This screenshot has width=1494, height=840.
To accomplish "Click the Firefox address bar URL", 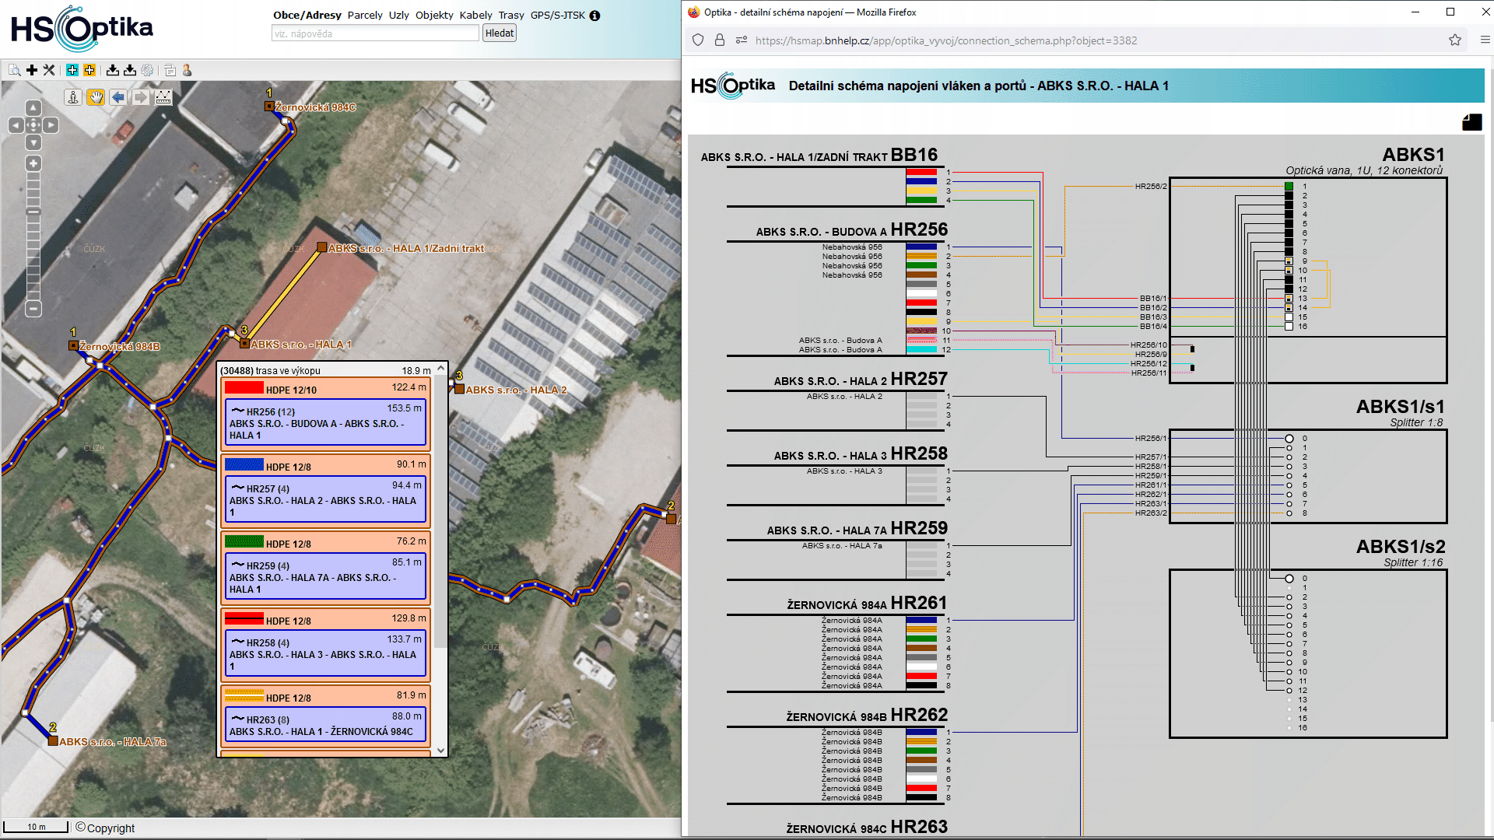I will coord(946,40).
